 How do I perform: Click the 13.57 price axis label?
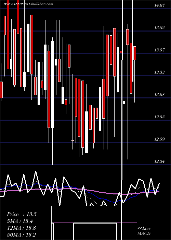point(159,50)
